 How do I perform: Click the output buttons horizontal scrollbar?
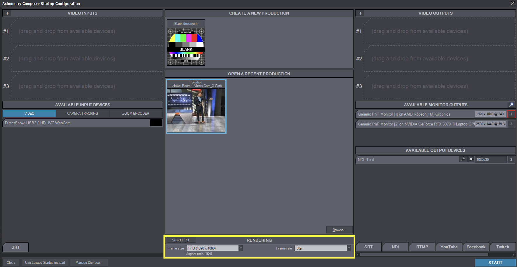pos(424,255)
